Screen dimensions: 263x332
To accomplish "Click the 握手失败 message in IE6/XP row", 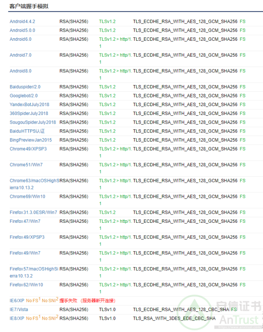I will 68,301.
